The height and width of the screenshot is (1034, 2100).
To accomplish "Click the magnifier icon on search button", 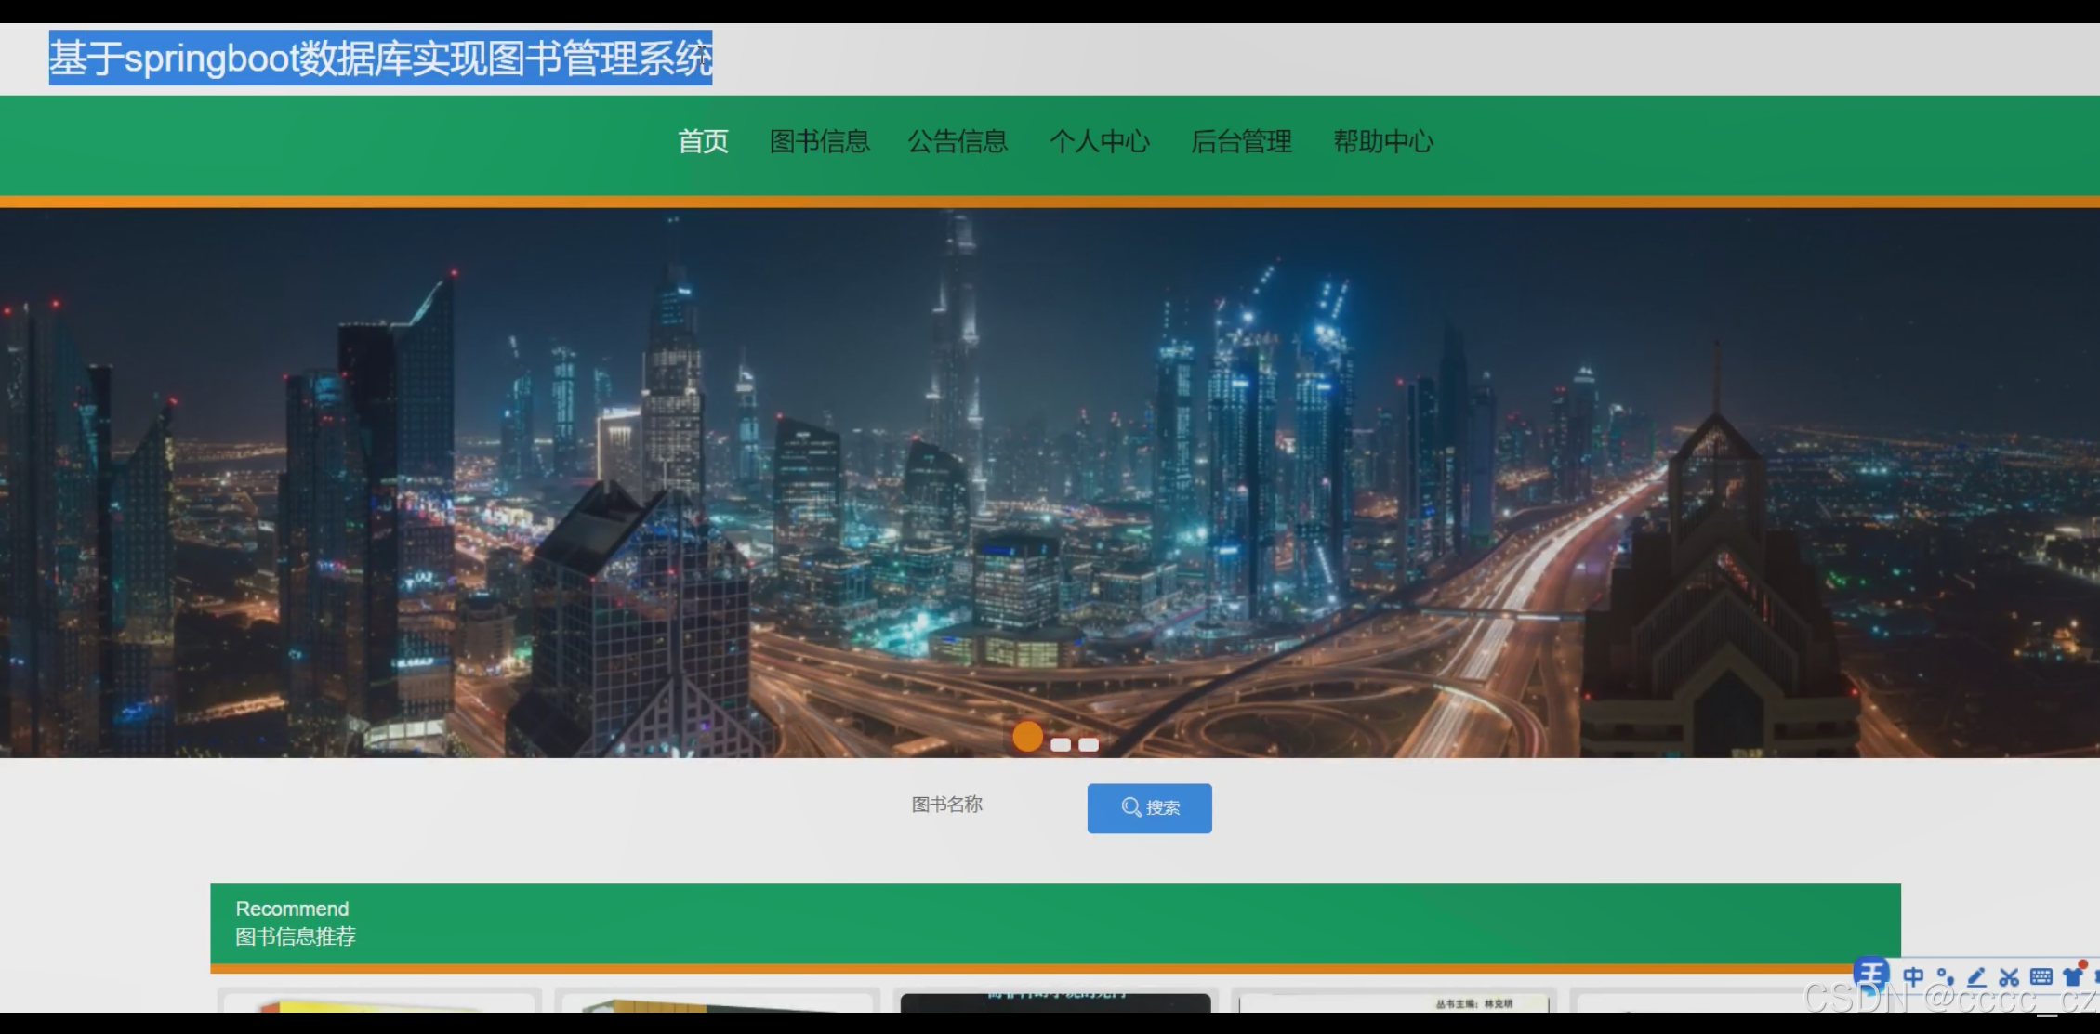I will click(1130, 807).
